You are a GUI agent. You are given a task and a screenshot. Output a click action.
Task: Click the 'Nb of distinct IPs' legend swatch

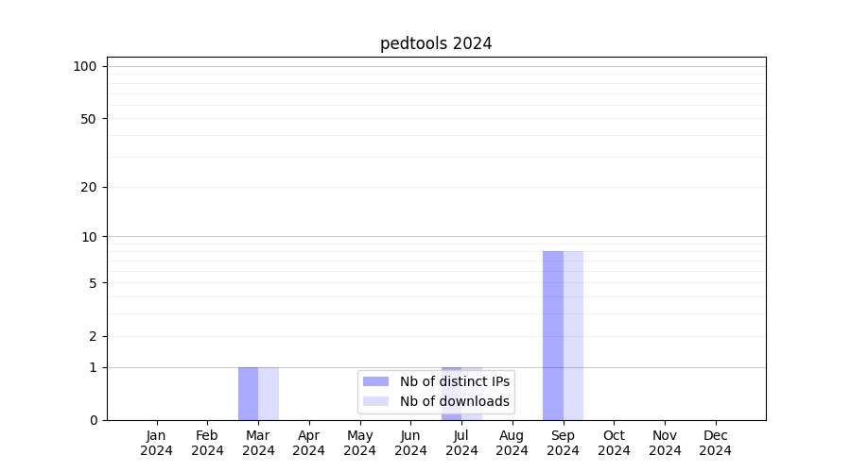point(375,381)
